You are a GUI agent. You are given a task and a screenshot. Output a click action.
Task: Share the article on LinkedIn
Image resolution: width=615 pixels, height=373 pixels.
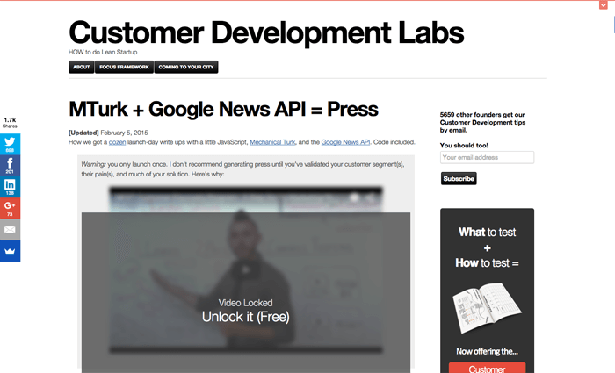(10, 187)
